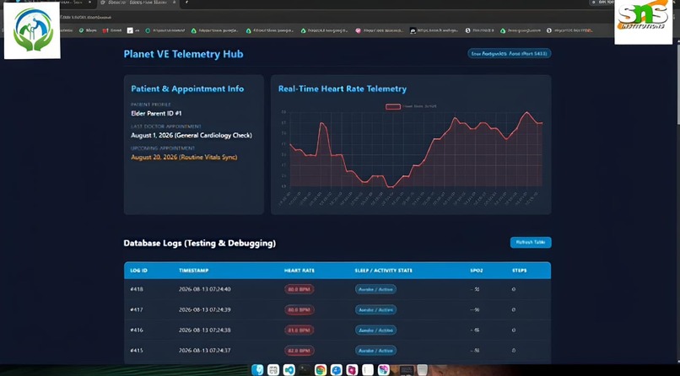Click the Awake / Active badge in row #417
The width and height of the screenshot is (680, 376).
pyautogui.click(x=375, y=309)
